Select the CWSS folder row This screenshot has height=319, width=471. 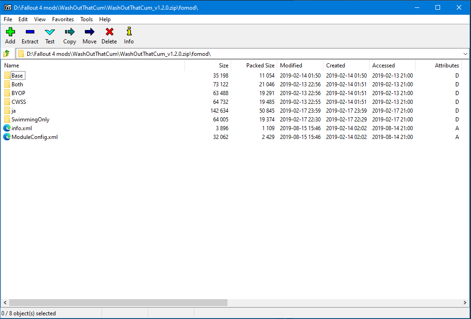[18, 102]
